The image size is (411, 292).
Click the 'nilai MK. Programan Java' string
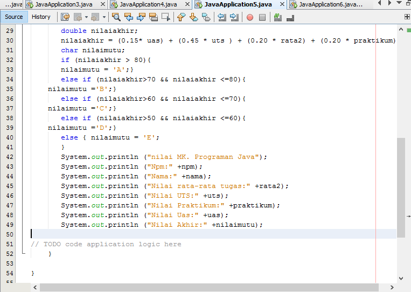point(203,157)
